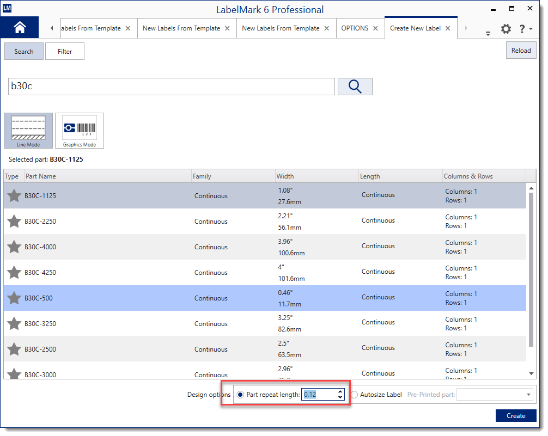
Task: Click the Create button
Action: coord(515,415)
